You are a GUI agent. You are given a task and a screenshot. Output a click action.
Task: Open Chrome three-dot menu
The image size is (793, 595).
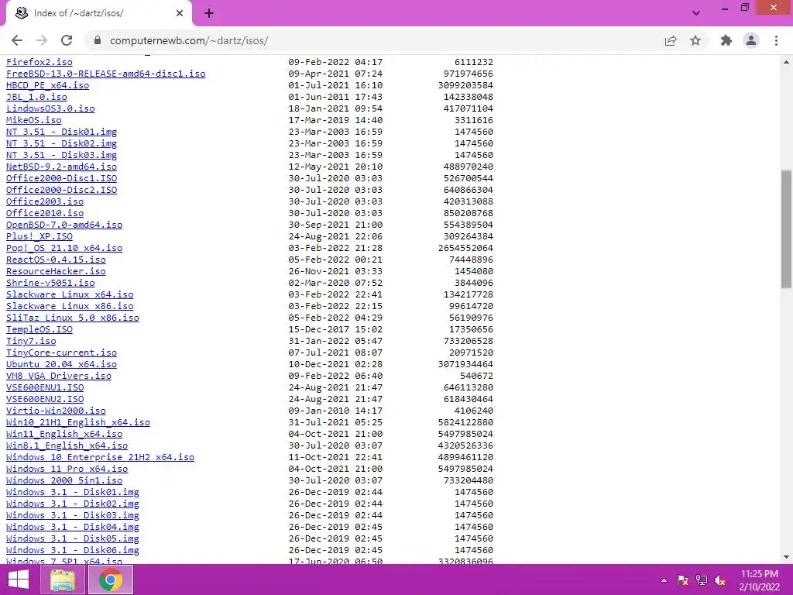pos(776,40)
